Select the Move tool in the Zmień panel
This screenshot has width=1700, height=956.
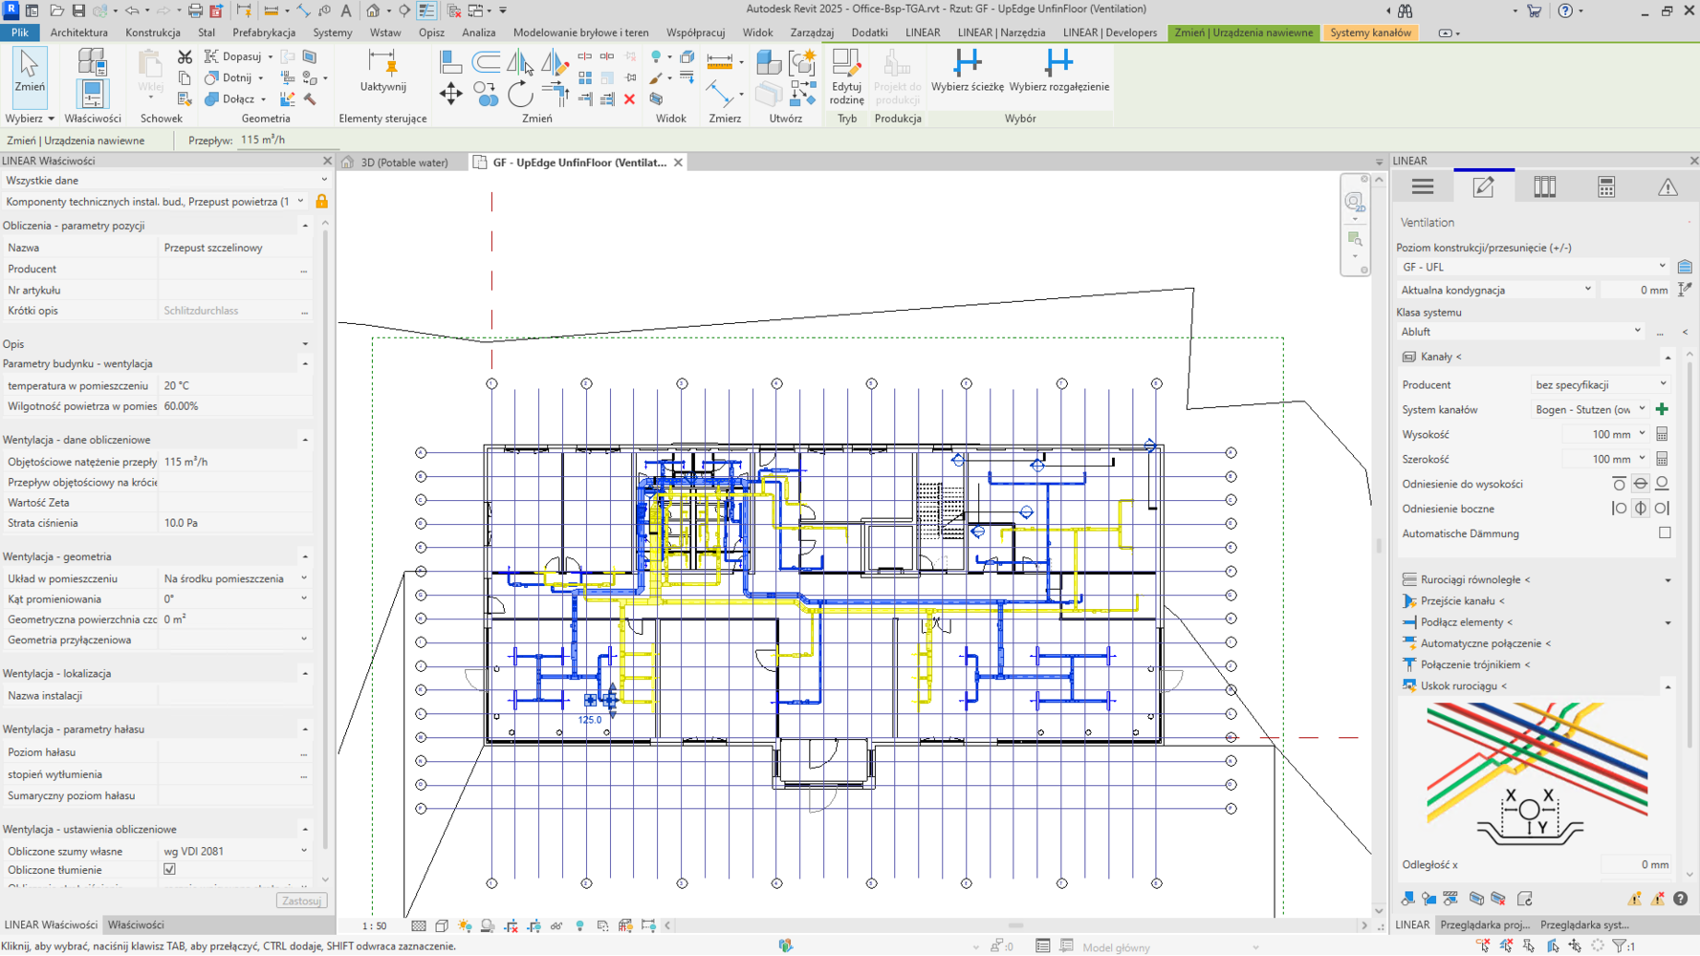tap(450, 94)
